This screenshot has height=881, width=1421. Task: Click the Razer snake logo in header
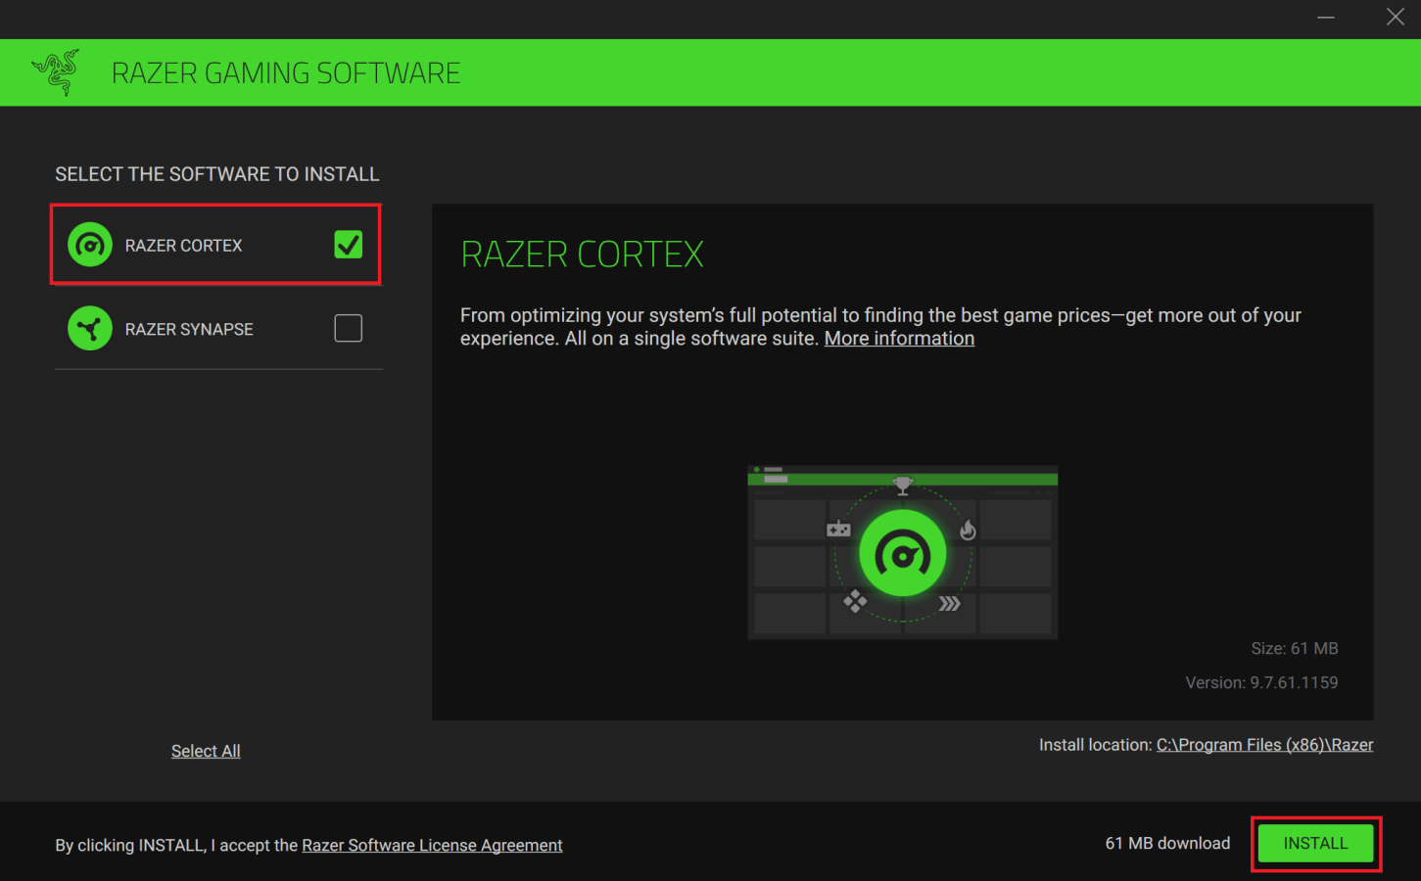pos(56,71)
